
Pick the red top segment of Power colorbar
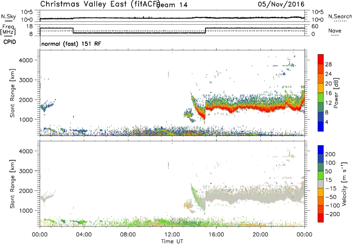click(x=321, y=59)
